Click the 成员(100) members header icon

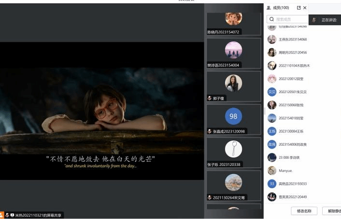click(x=269, y=8)
